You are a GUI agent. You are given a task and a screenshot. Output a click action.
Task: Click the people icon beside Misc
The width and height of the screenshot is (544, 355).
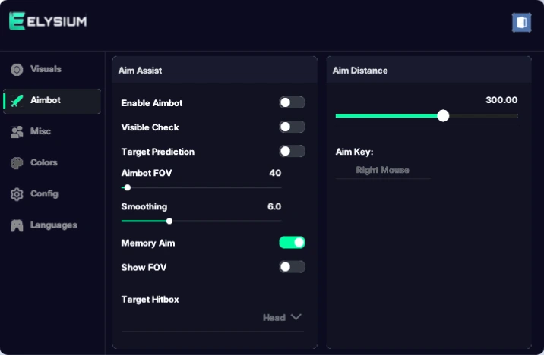17,132
